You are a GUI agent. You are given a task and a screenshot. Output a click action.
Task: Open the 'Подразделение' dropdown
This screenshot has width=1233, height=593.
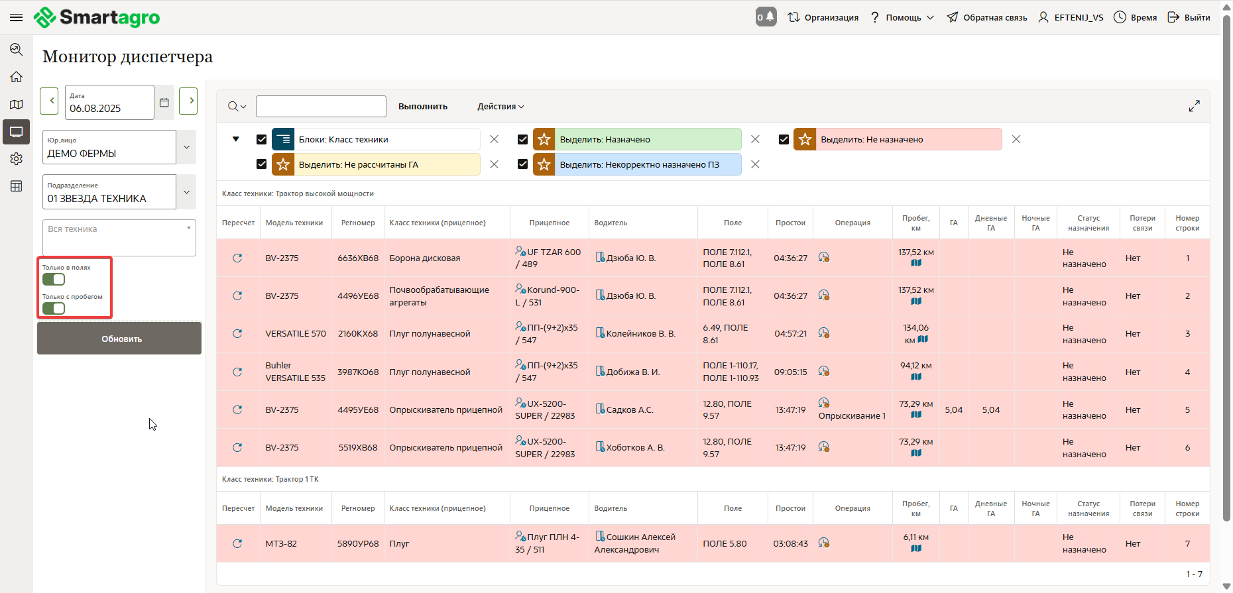[186, 192]
